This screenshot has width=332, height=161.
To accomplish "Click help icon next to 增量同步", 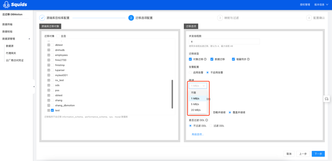I will [248, 59].
